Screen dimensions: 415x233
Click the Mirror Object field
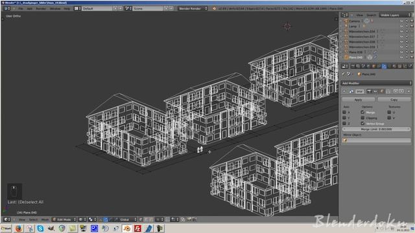pos(376,140)
